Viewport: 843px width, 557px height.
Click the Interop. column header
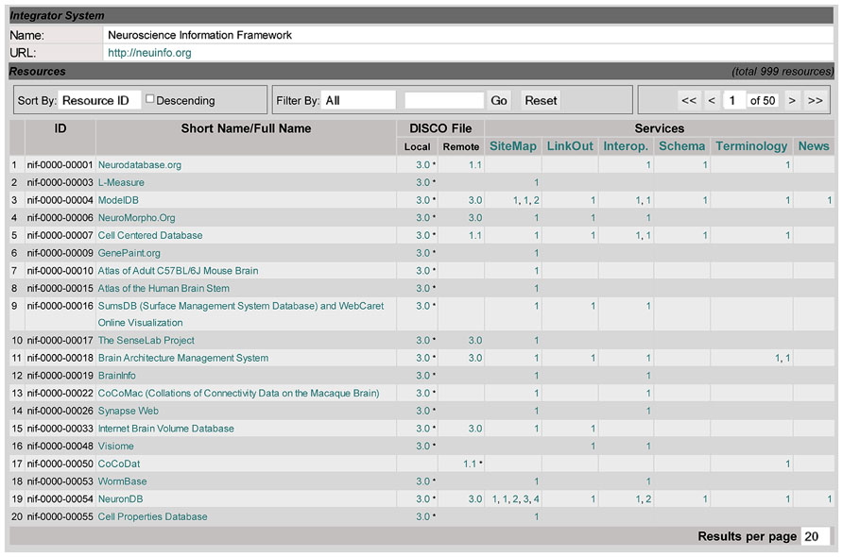[x=626, y=146]
